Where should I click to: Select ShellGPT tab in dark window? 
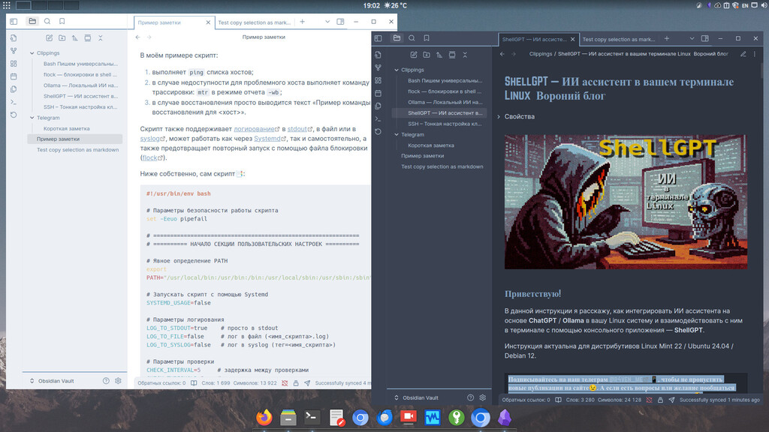click(x=533, y=39)
